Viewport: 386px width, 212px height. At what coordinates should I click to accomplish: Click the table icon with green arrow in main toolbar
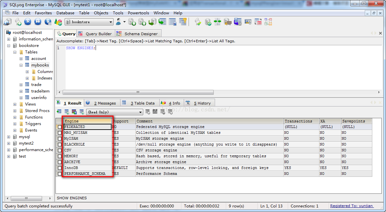(x=162, y=22)
